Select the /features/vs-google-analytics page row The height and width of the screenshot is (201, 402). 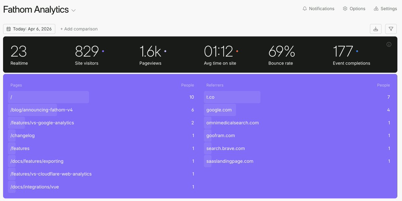[101, 123]
